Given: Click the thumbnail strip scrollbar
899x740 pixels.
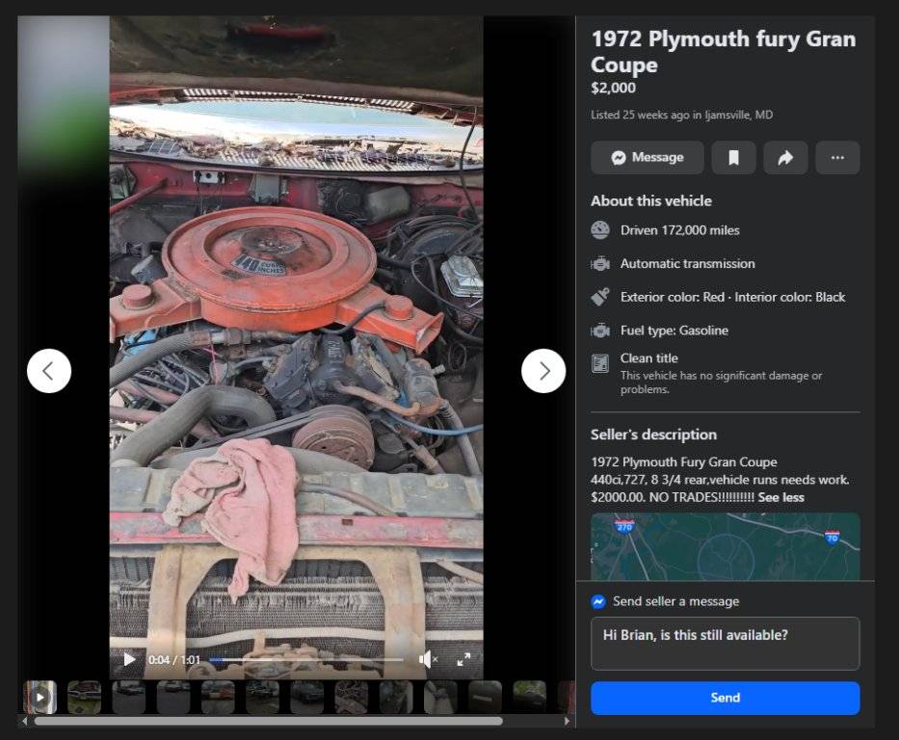Looking at the screenshot, I should [x=268, y=721].
